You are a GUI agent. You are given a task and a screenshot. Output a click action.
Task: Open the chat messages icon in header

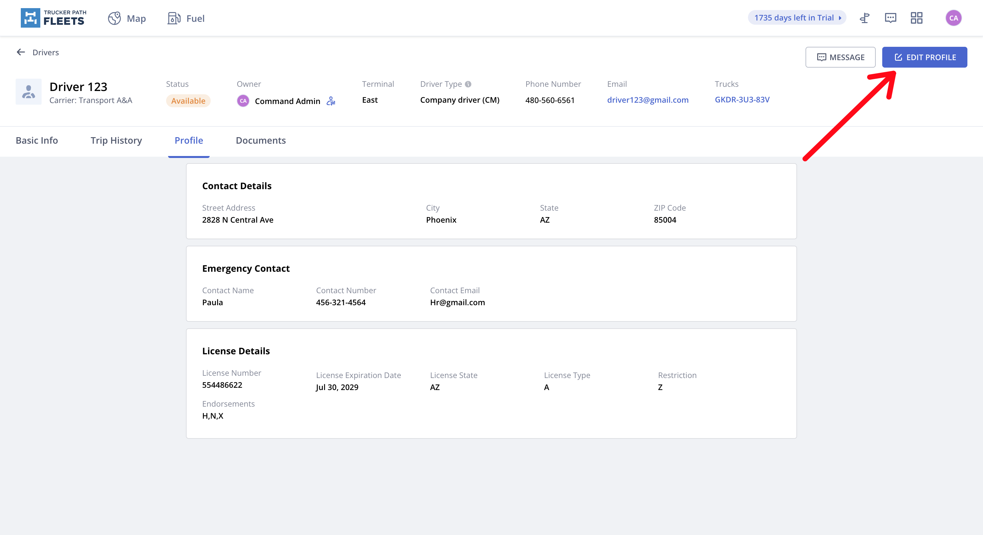tap(890, 18)
